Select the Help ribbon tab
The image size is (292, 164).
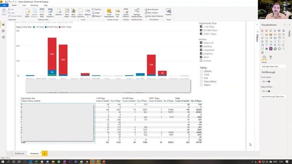[x=46, y=5]
